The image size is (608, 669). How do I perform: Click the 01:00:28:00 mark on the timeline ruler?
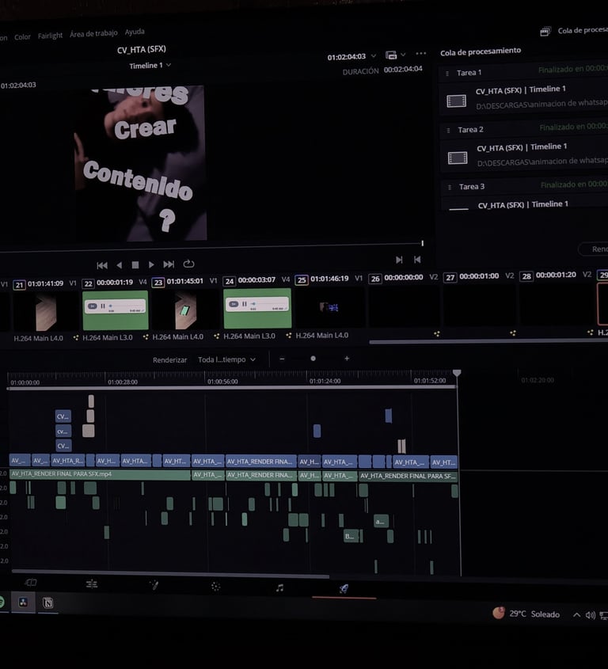point(123,382)
